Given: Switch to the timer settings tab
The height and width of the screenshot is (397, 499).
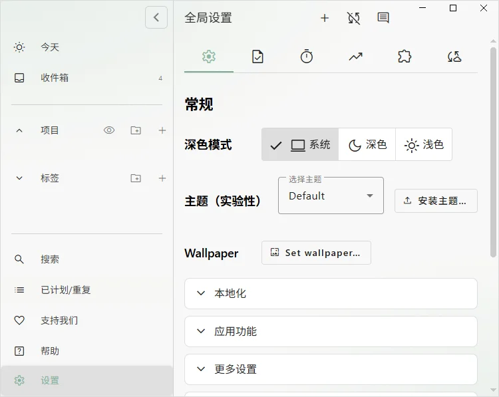Looking at the screenshot, I should click(307, 57).
